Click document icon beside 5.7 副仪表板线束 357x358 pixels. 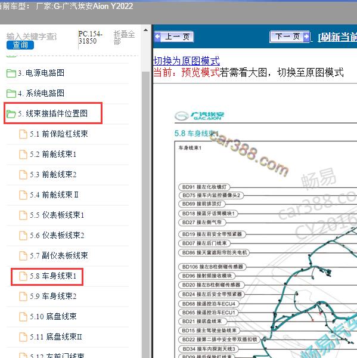[x=23, y=256]
